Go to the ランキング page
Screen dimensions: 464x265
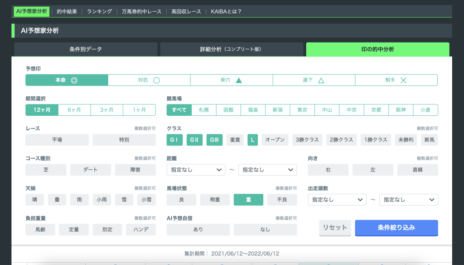click(x=99, y=11)
